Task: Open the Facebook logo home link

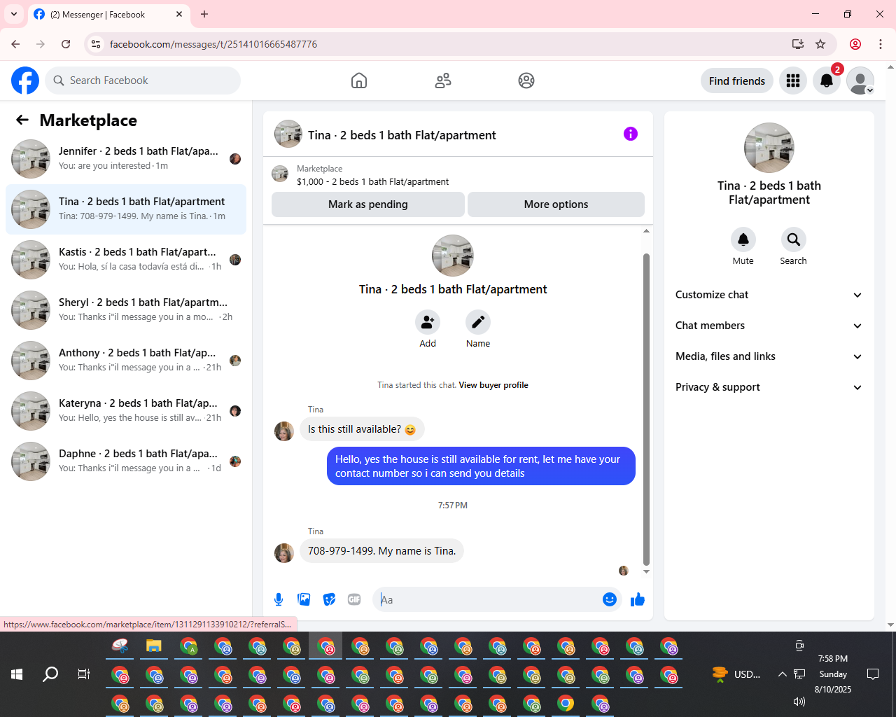Action: (25, 81)
